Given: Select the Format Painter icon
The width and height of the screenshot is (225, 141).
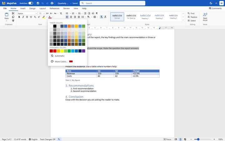Looking at the screenshot, I should [x=13, y=21].
